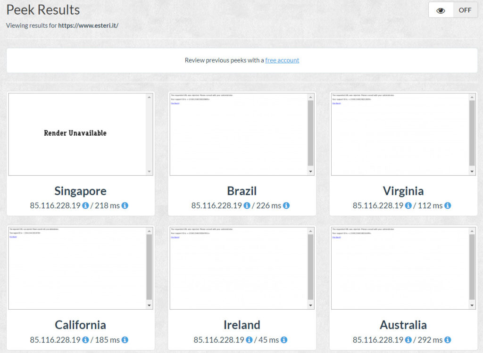Toggle the eye icon view switch
Image resolution: width=483 pixels, height=353 pixels.
pyautogui.click(x=441, y=10)
